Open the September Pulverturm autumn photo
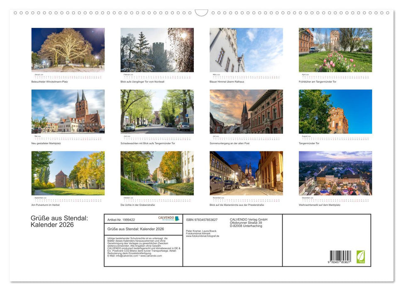 (68, 174)
